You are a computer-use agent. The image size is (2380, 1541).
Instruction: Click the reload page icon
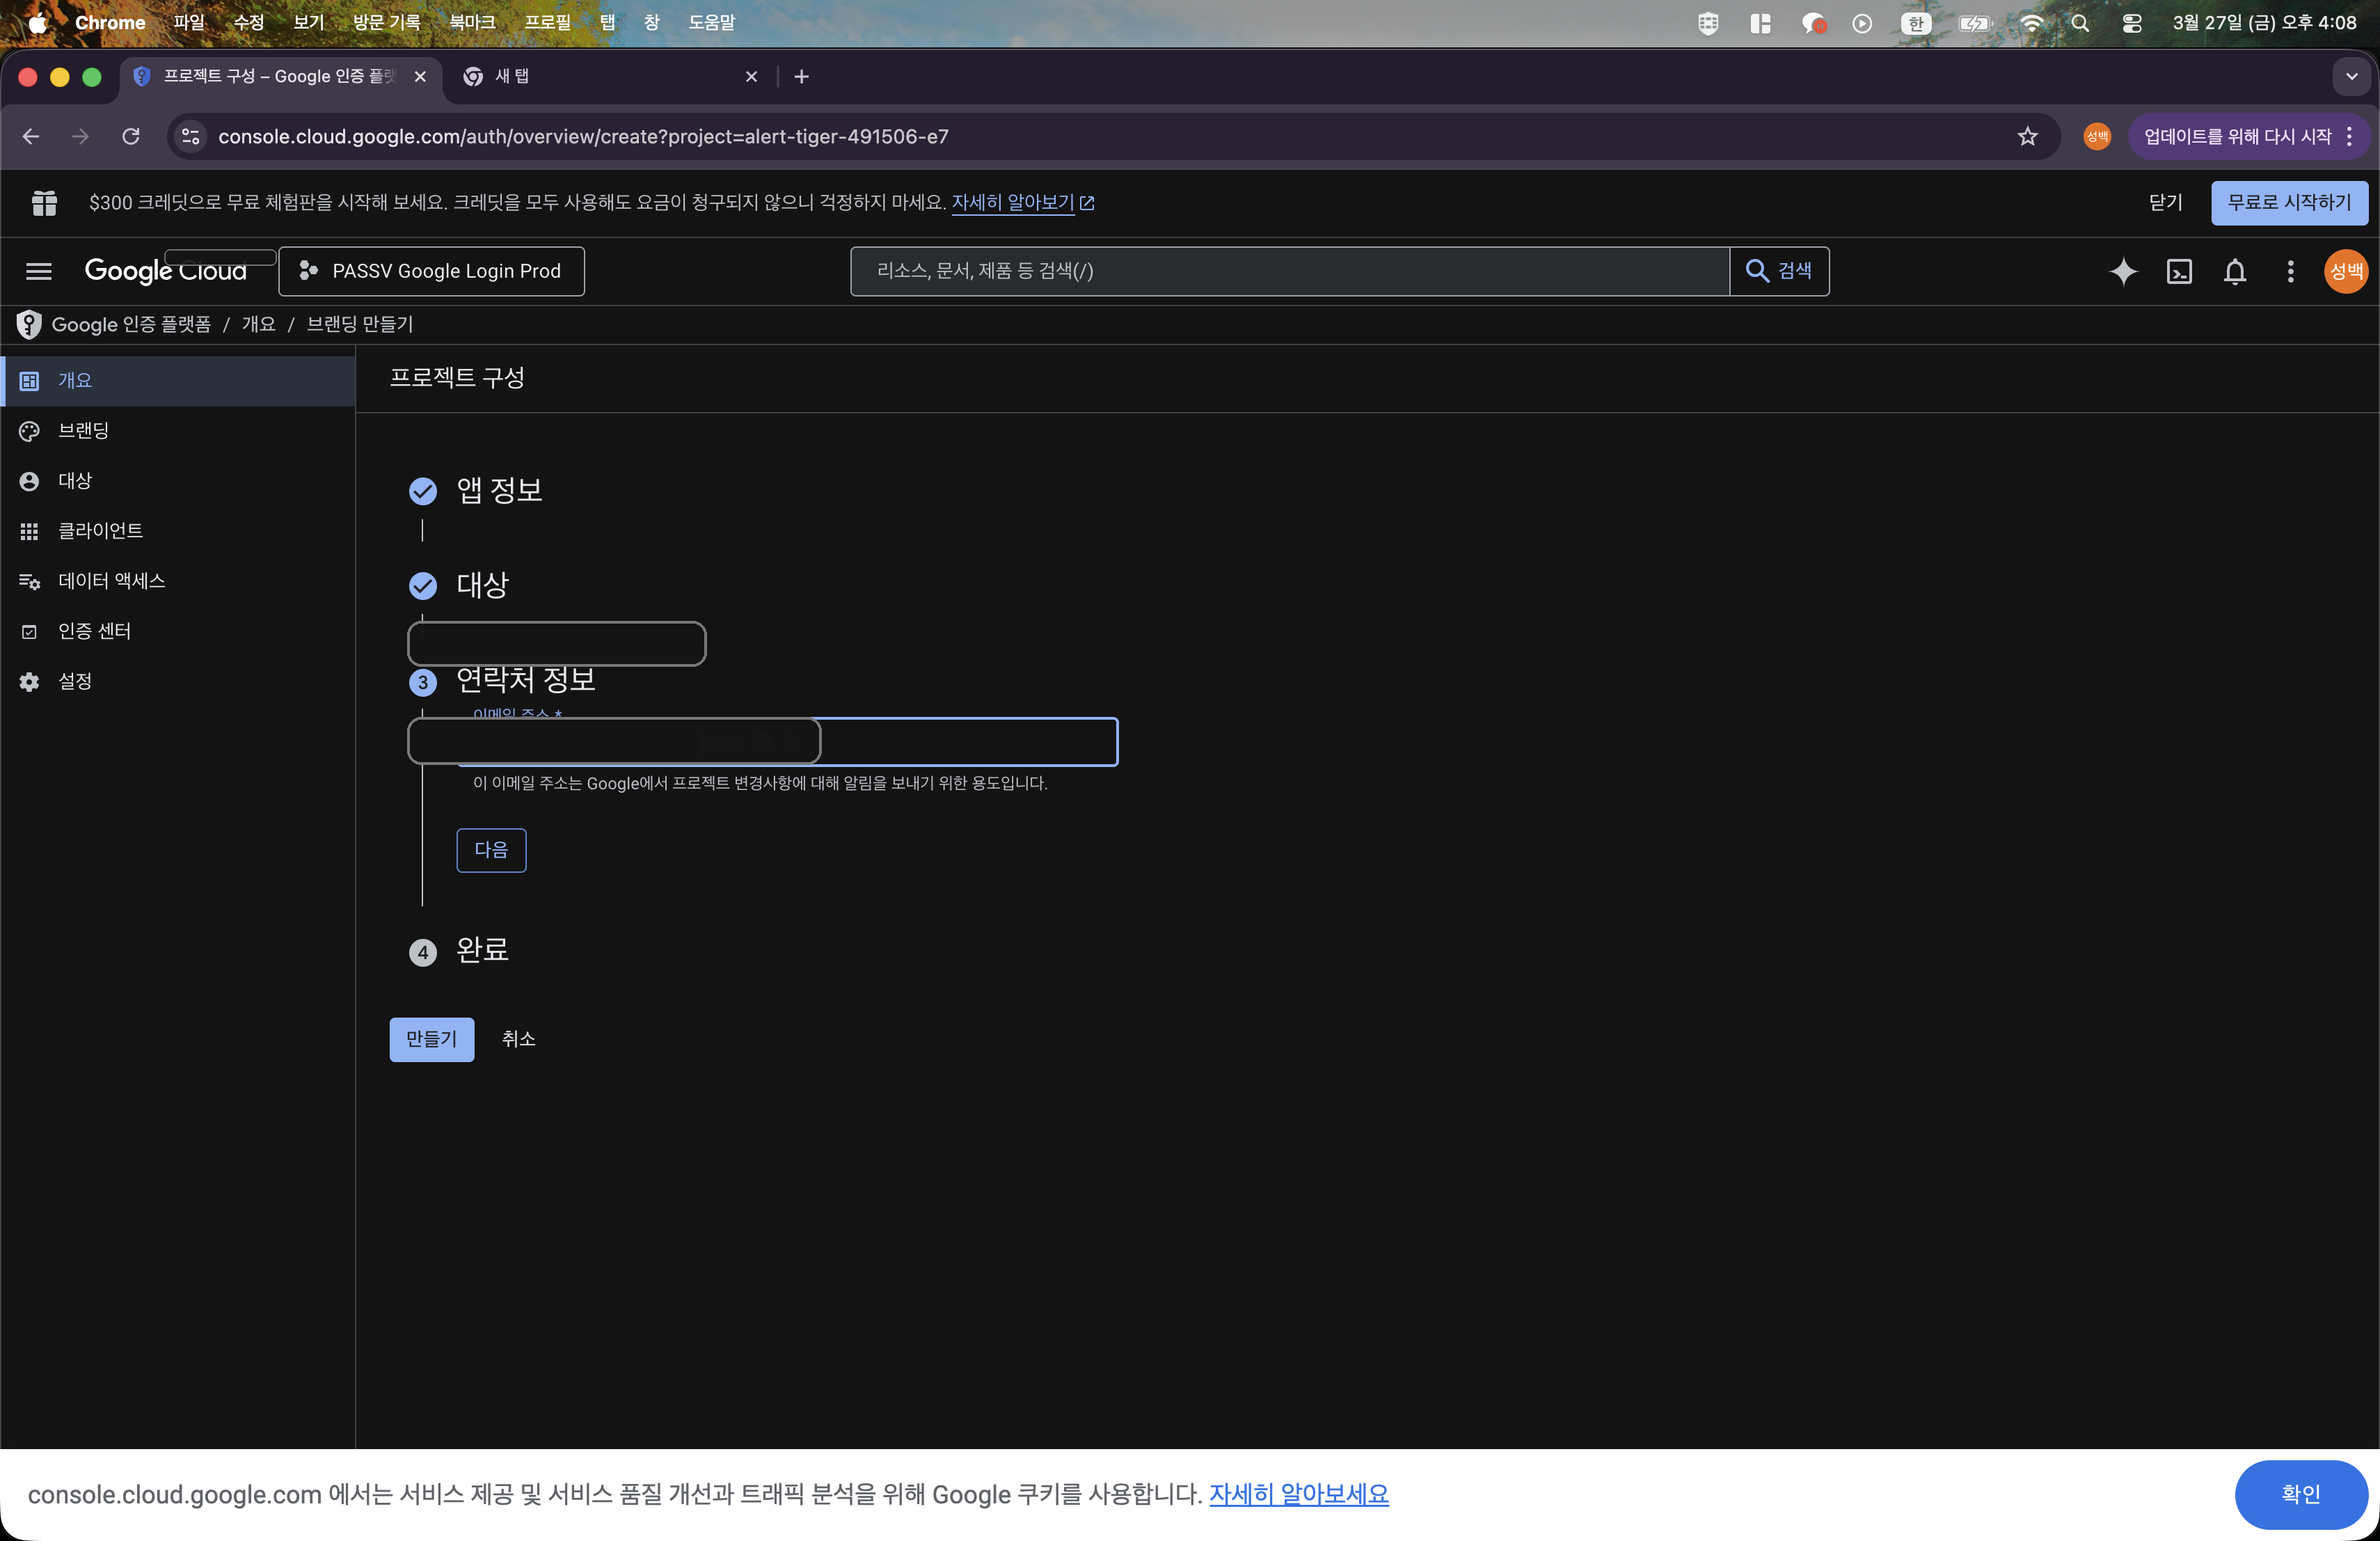[x=131, y=137]
